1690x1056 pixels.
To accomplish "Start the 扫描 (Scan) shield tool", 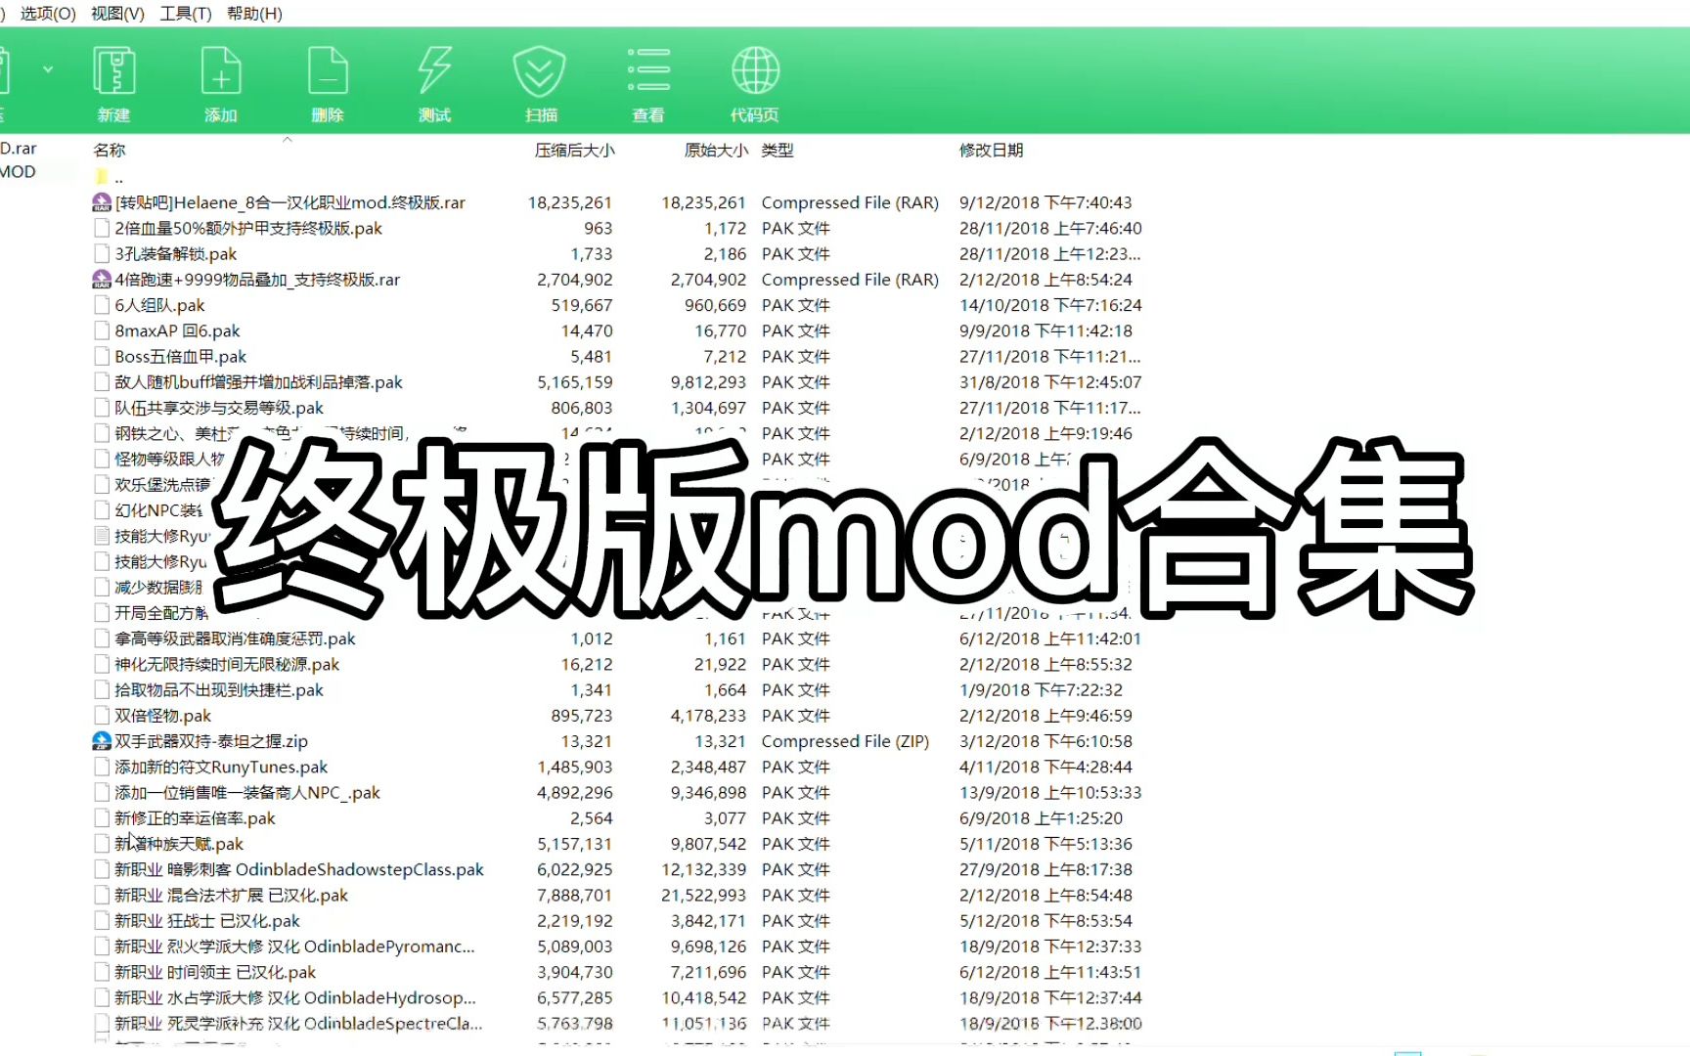I will click(541, 84).
